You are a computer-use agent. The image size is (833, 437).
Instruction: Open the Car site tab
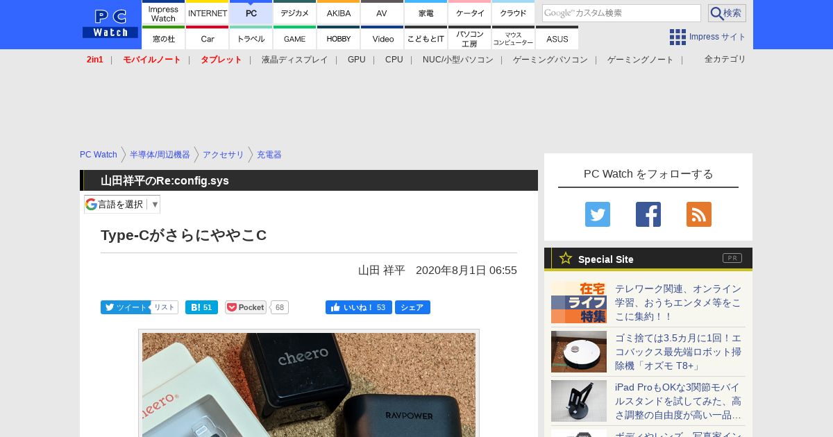coord(208,37)
